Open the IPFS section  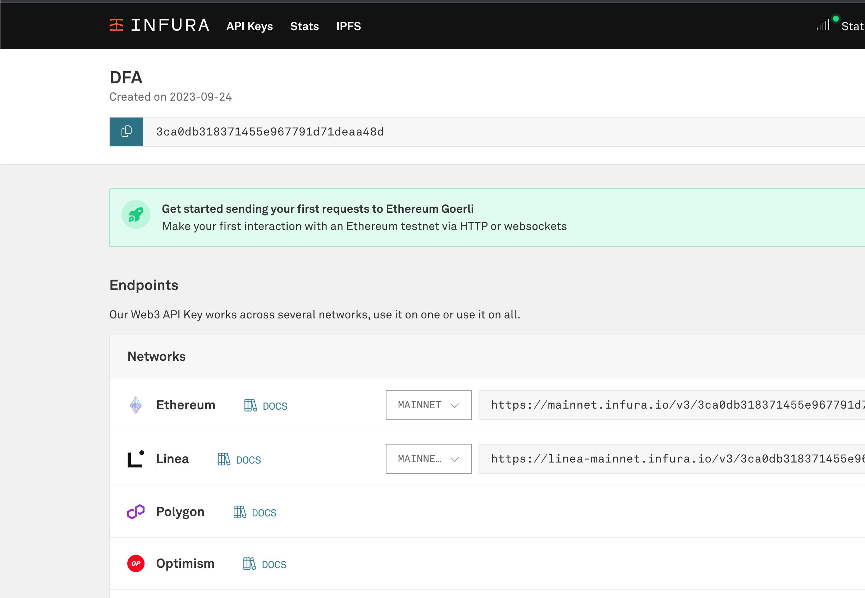pos(348,26)
